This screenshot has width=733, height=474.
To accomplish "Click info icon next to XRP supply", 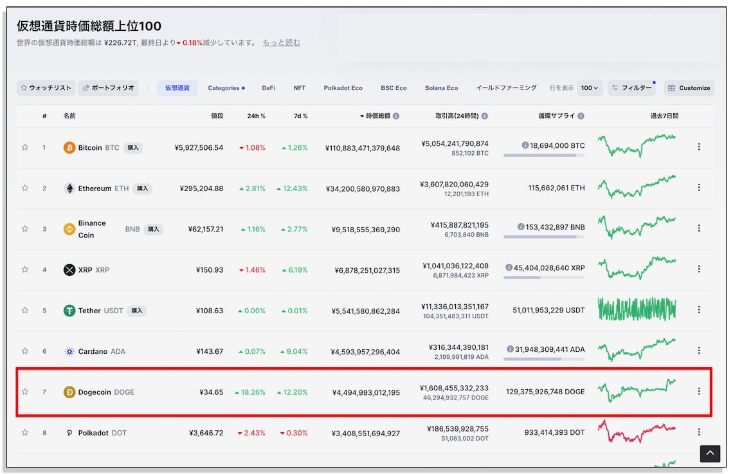I will (509, 268).
